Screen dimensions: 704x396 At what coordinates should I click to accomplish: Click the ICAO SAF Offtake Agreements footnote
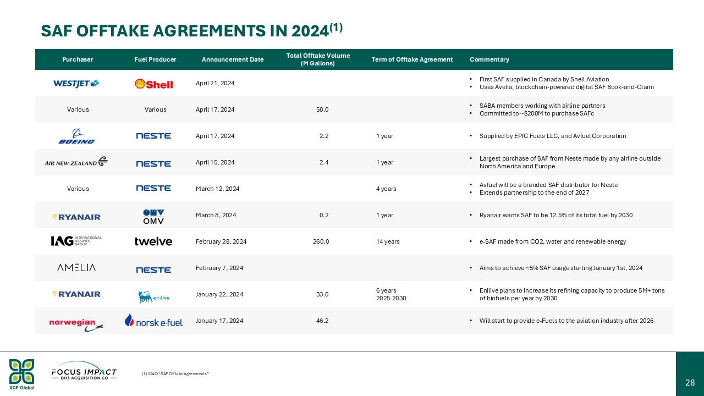(175, 374)
